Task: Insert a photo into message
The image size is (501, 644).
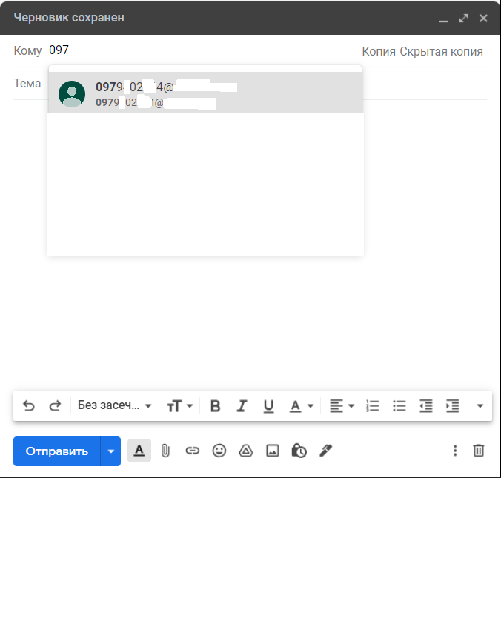Action: (x=273, y=451)
